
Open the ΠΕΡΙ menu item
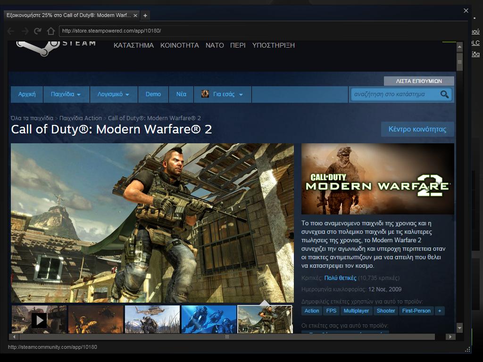click(238, 45)
